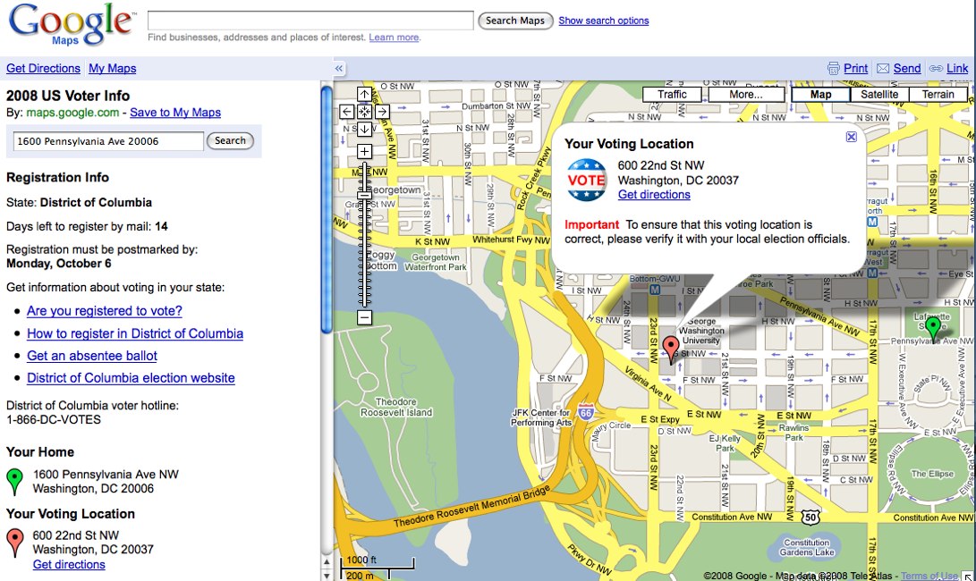Click Show search options link
976x581 pixels.
(x=603, y=21)
